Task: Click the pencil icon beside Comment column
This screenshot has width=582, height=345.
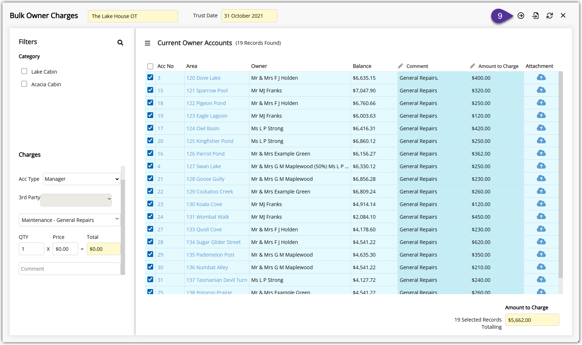Action: click(400, 66)
